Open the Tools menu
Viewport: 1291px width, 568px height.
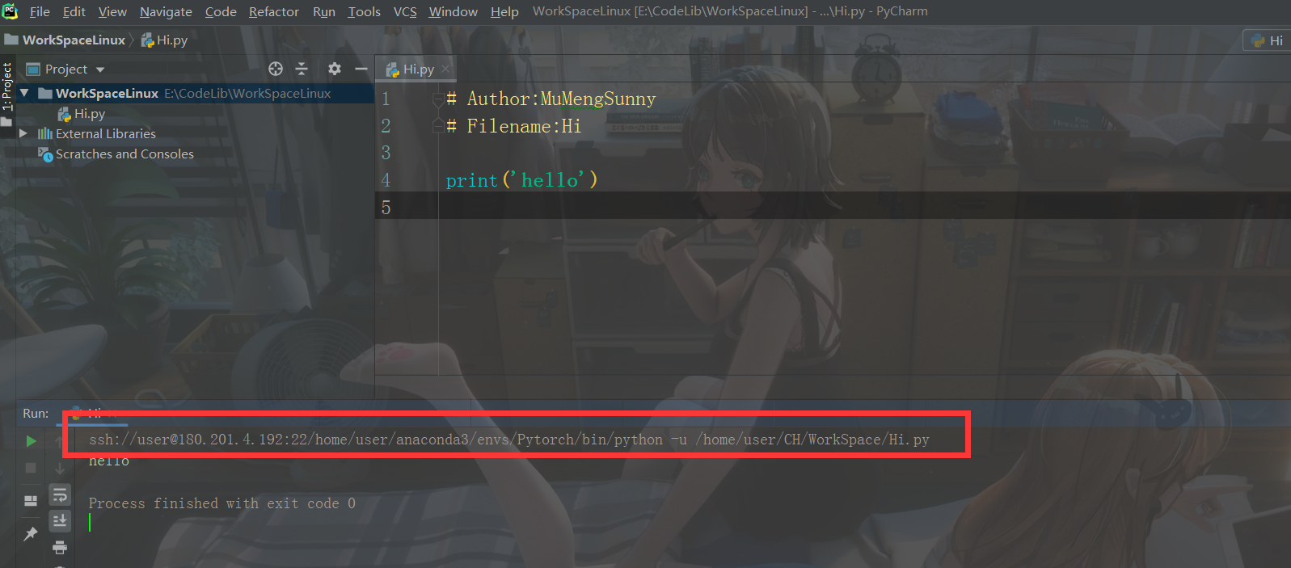tap(364, 11)
